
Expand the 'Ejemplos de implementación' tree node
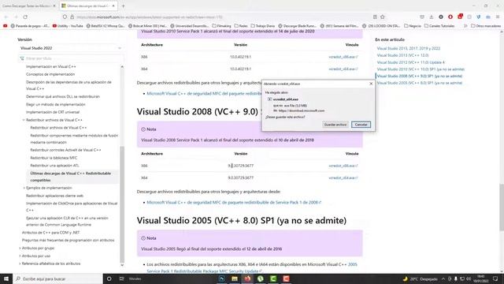[24, 188]
